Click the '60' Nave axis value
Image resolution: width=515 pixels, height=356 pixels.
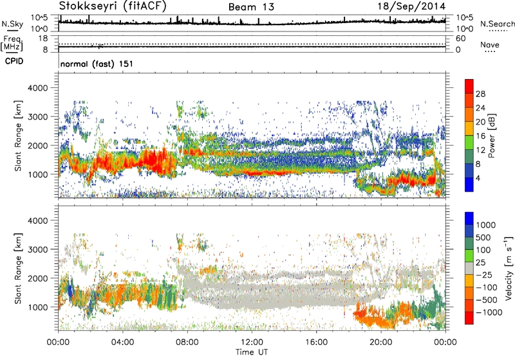460,39
